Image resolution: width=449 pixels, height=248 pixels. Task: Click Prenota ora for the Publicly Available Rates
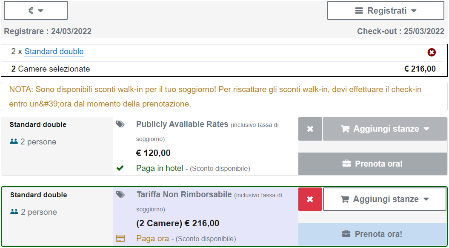[x=372, y=164]
